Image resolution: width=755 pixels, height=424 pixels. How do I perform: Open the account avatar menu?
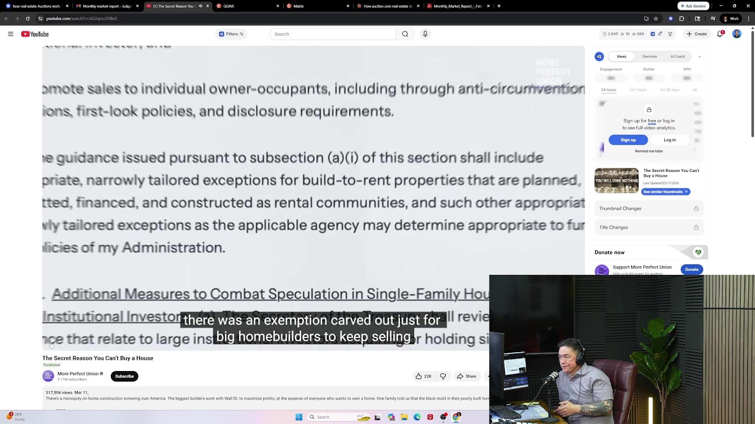[737, 34]
